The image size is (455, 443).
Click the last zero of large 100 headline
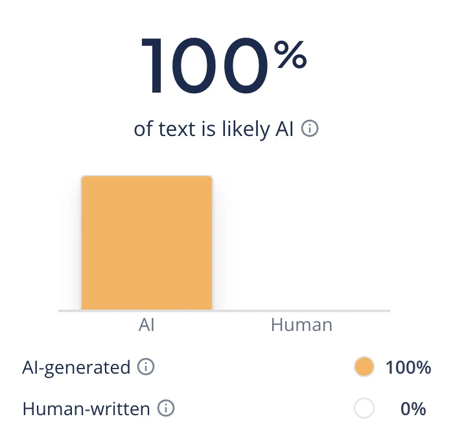coord(246,65)
